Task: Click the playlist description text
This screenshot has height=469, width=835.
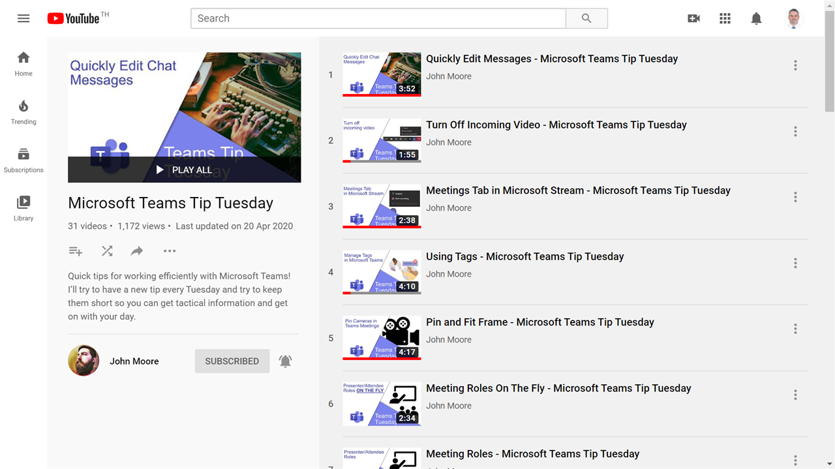Action: [179, 296]
